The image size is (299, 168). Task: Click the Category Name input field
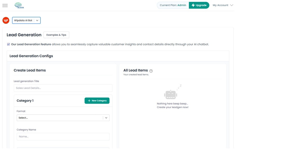(x=63, y=137)
